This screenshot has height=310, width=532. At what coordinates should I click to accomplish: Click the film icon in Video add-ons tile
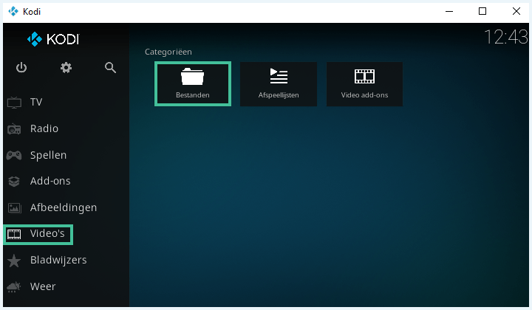pos(364,76)
